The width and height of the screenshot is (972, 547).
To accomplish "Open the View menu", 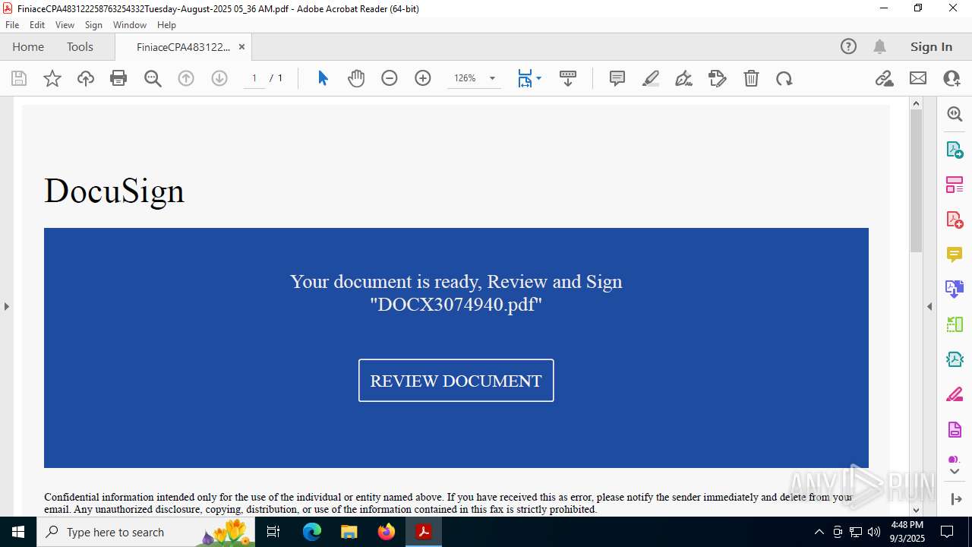I will pyautogui.click(x=65, y=25).
